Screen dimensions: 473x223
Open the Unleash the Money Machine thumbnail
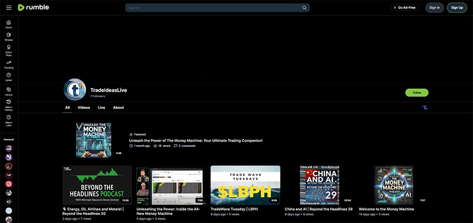(x=94, y=140)
